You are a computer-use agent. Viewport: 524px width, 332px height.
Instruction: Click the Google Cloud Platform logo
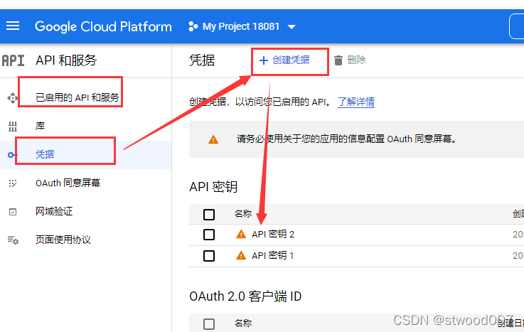pos(103,27)
